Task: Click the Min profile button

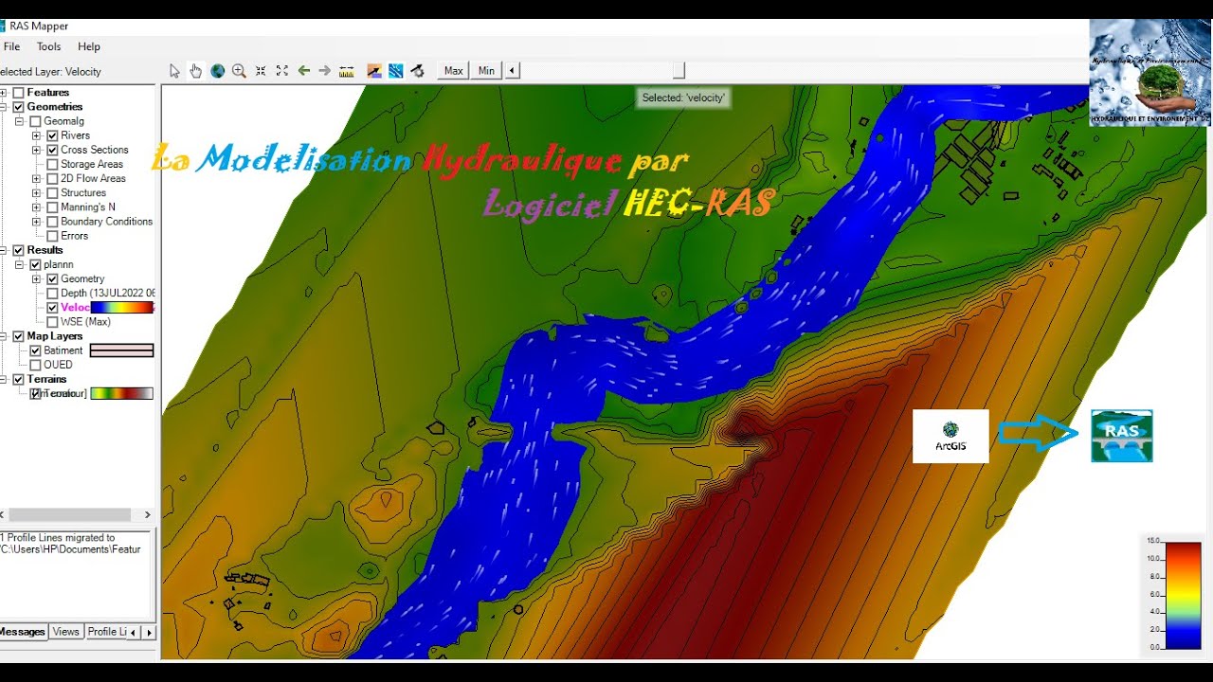Action: 486,71
